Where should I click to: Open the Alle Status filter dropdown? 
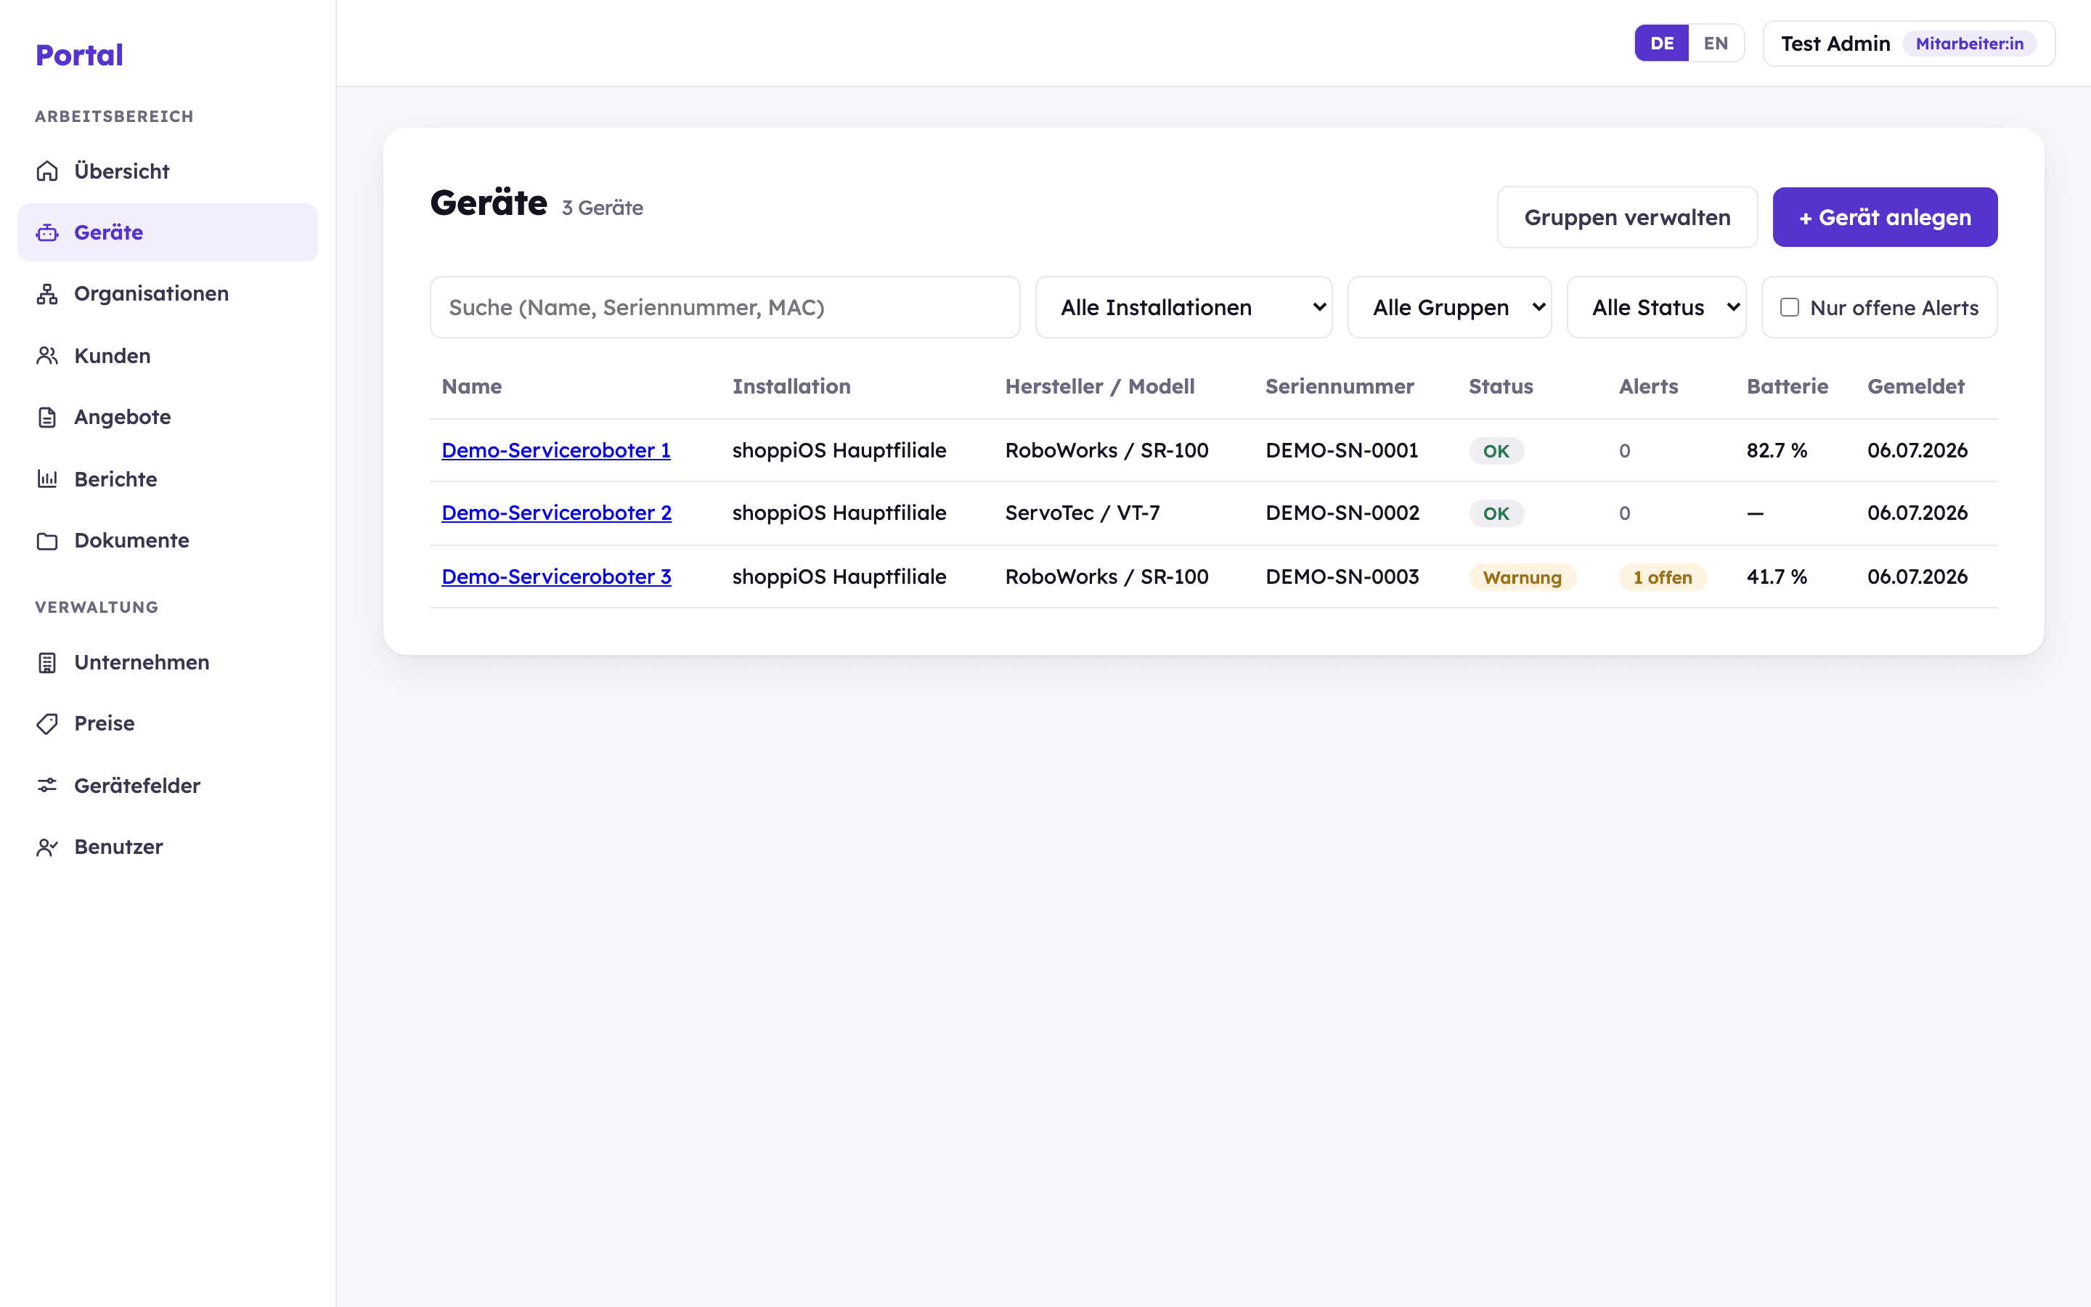click(x=1656, y=307)
